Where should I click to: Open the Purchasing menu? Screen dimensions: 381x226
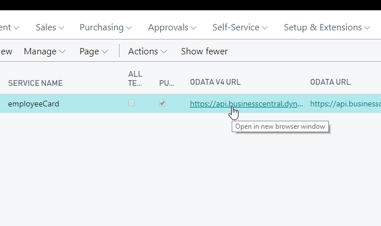[106, 27]
